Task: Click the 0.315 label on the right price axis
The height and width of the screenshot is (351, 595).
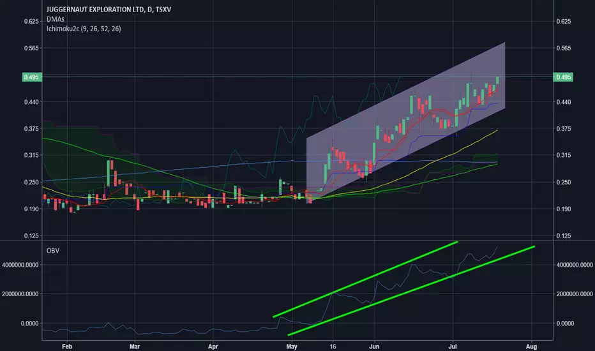Action: tap(564, 155)
